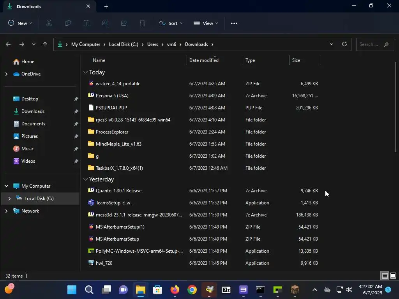Sort by Date modified column header

(215, 60)
